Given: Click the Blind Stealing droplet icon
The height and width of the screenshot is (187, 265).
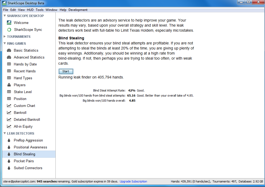Looking at the screenshot, I should (9, 154).
